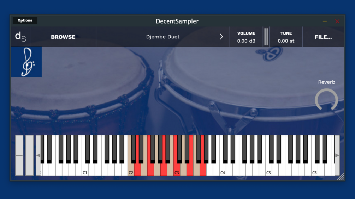The width and height of the screenshot is (355, 199).
Task: Go to next preset with chevron arrow
Action: (221, 37)
